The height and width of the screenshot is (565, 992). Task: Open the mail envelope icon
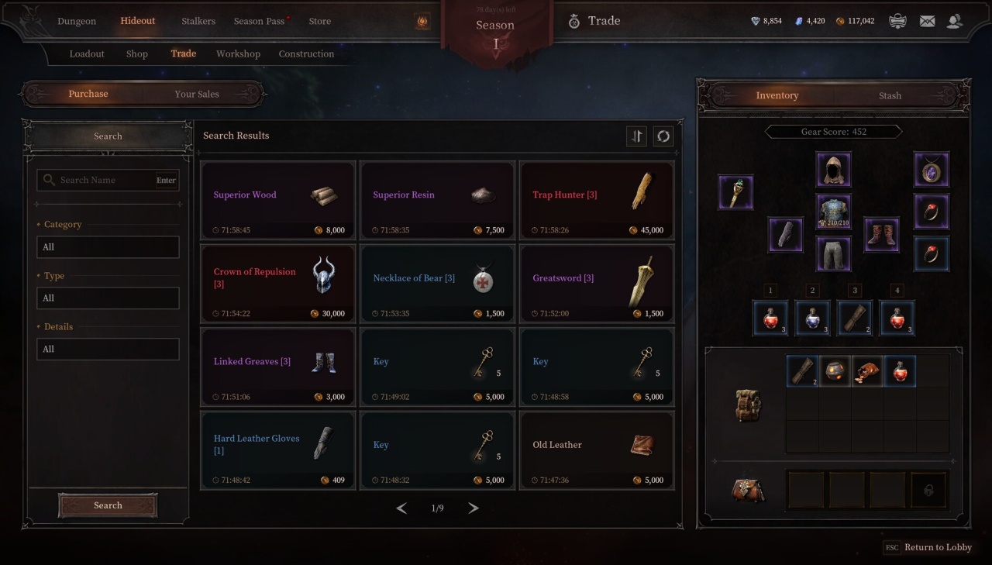coord(927,21)
